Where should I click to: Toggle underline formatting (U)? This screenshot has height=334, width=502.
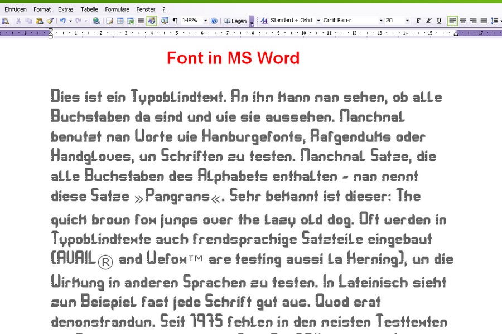coord(439,21)
